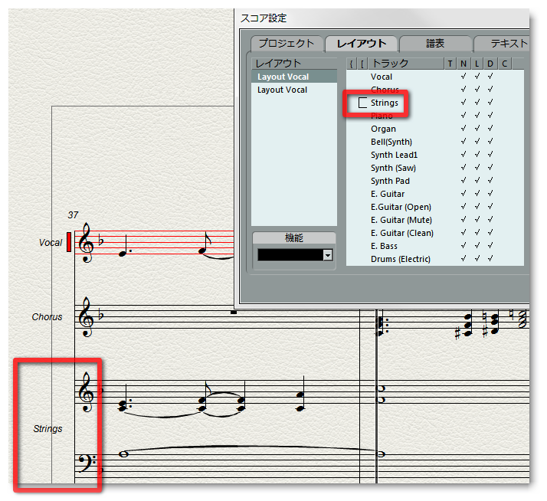547x501 pixels.
Task: Click the E. Guitar (Mute) track row
Action: pyautogui.click(x=435, y=220)
